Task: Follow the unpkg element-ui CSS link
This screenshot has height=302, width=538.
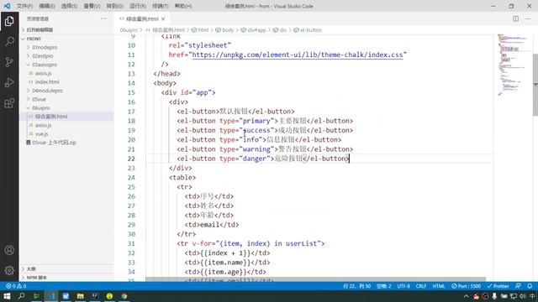Action: coord(297,55)
